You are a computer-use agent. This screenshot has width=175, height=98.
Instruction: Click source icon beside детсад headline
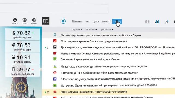55,66
